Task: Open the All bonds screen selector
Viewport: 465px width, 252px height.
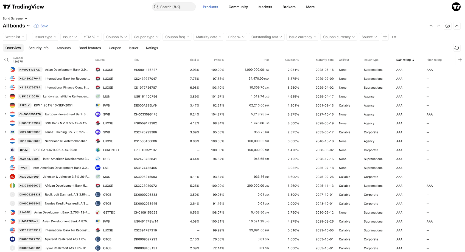Action: tap(16, 26)
